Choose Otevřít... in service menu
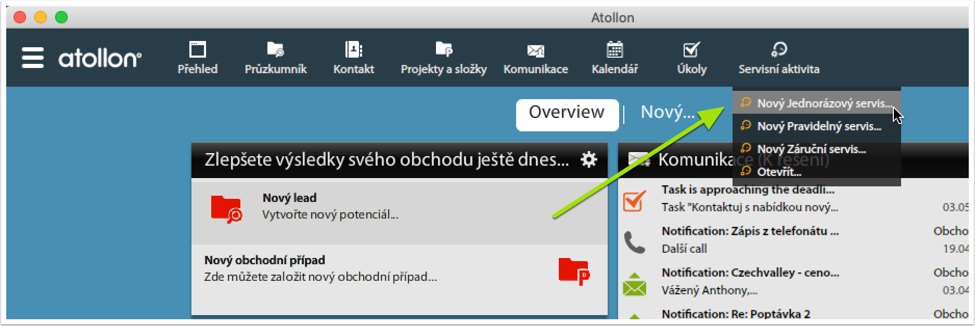The width and height of the screenshot is (975, 326). tap(816, 172)
